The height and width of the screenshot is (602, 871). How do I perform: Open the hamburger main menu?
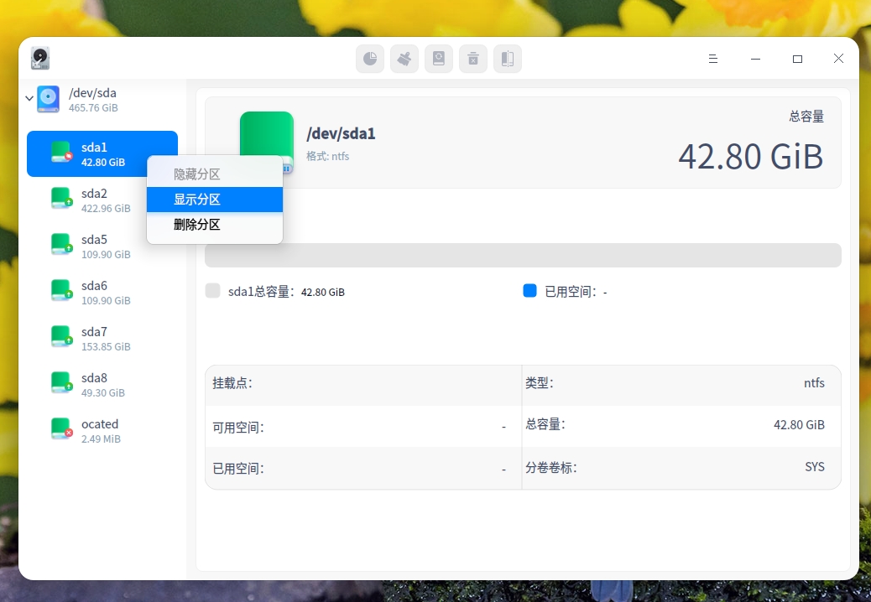(x=713, y=59)
